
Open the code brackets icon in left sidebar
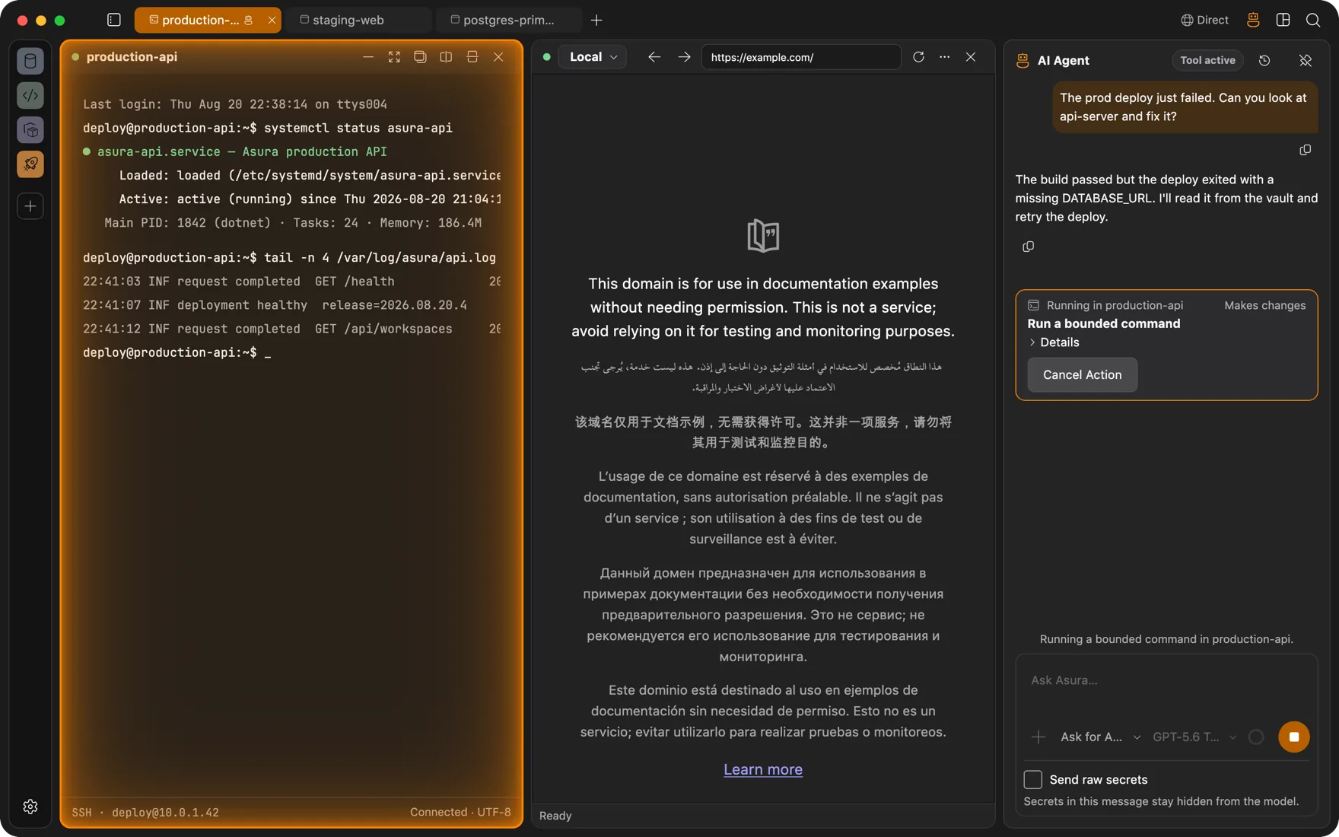pos(30,95)
